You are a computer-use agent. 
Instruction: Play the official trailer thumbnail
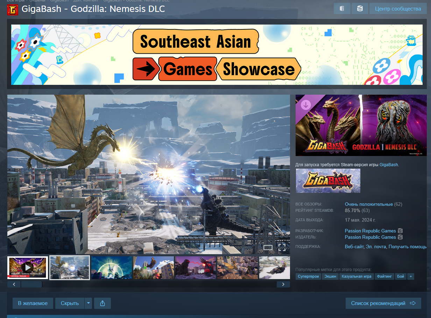click(28, 268)
